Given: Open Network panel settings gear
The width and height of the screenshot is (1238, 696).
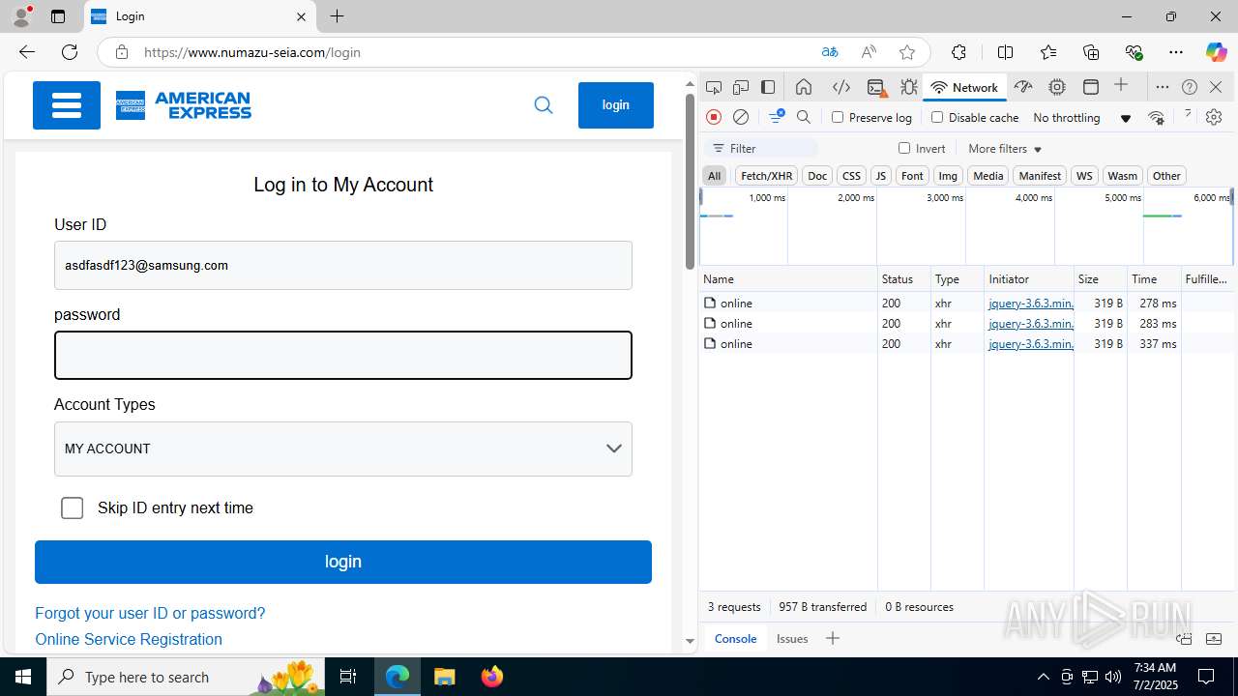Looking at the screenshot, I should click(1214, 117).
